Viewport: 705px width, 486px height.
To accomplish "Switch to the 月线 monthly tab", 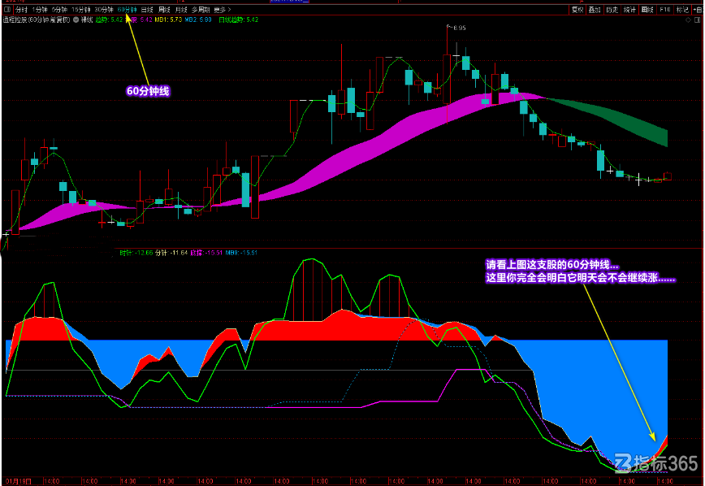I will click(x=181, y=10).
